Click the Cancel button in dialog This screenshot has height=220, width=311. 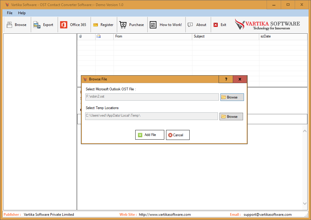[178, 135]
